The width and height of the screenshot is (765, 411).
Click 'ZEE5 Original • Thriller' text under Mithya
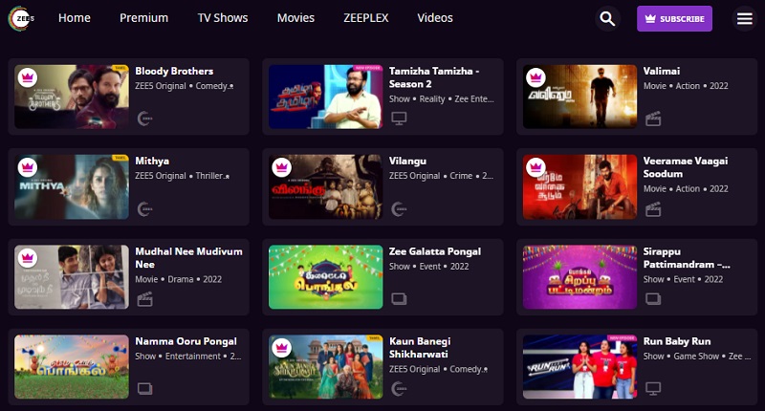180,176
